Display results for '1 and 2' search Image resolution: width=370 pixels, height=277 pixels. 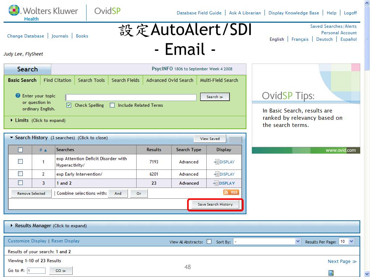click(224, 183)
